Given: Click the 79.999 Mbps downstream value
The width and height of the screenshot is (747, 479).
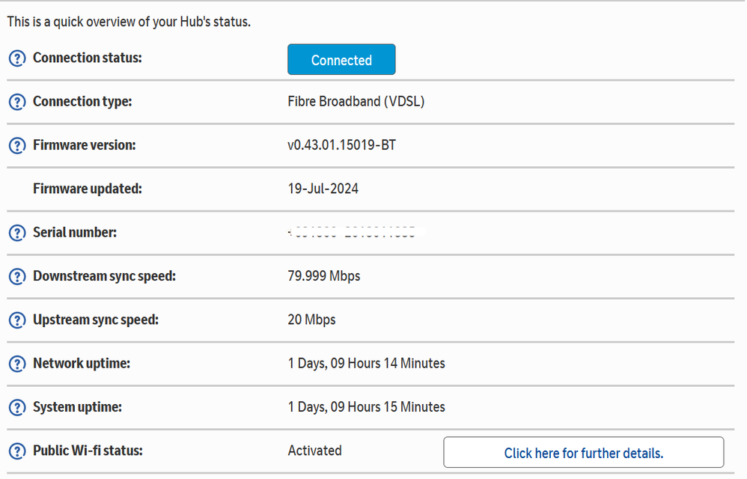Looking at the screenshot, I should coord(323,276).
